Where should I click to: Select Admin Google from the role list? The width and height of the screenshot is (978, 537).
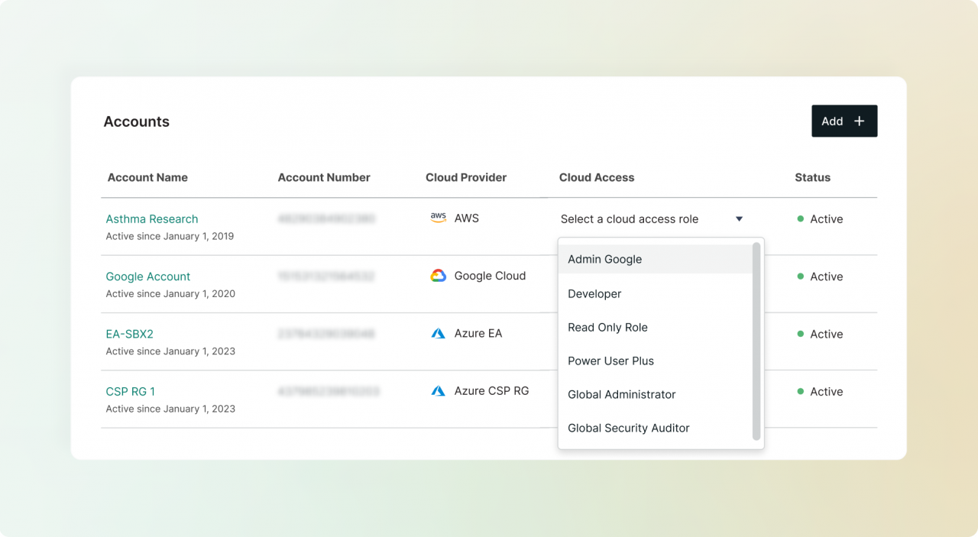click(x=604, y=259)
